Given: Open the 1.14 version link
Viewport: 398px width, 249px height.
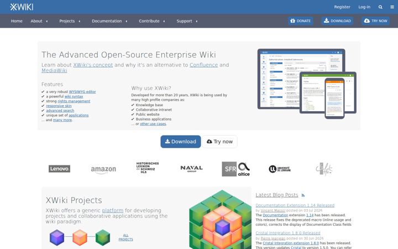Looking at the screenshot, I should [310, 215].
